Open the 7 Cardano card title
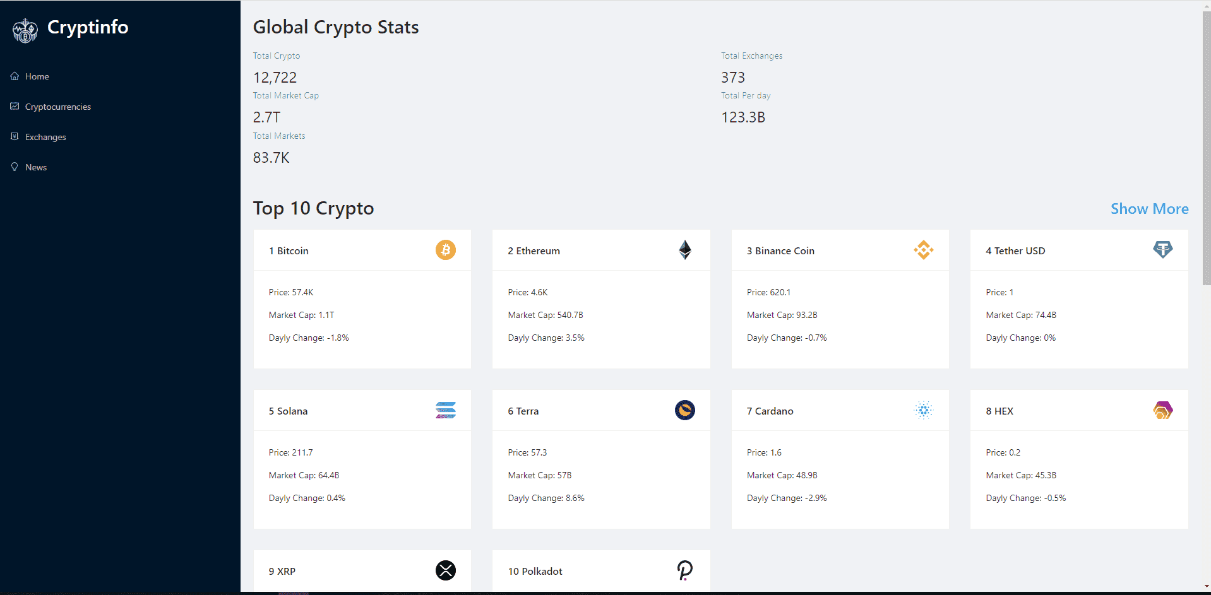This screenshot has width=1211, height=595. [x=770, y=411]
